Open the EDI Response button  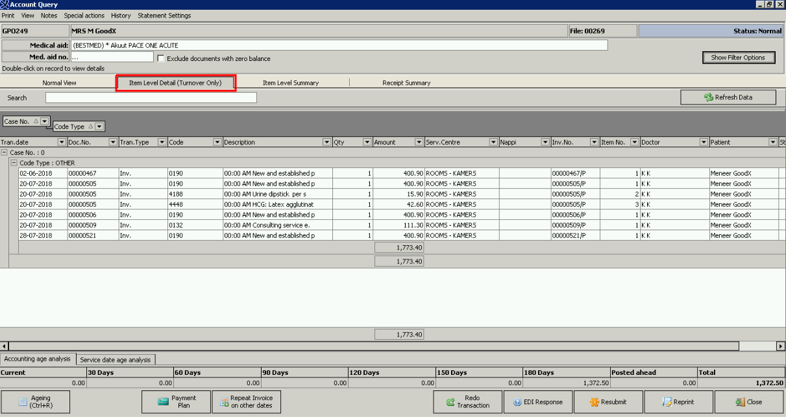click(x=538, y=402)
